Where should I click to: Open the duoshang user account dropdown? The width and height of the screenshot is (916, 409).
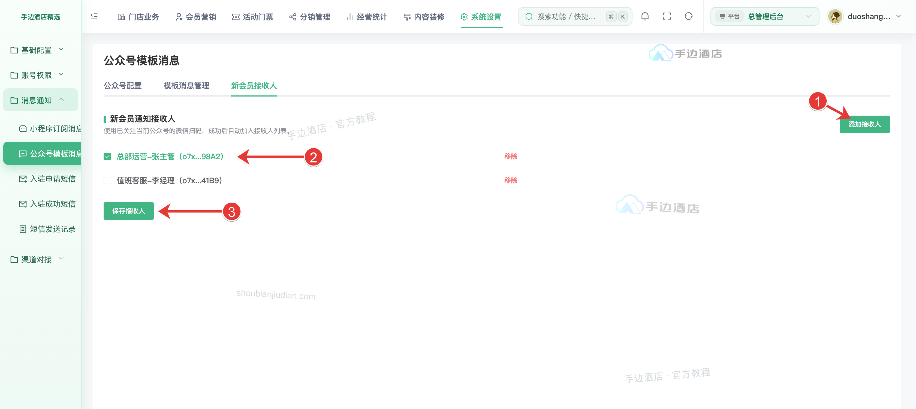pos(864,16)
